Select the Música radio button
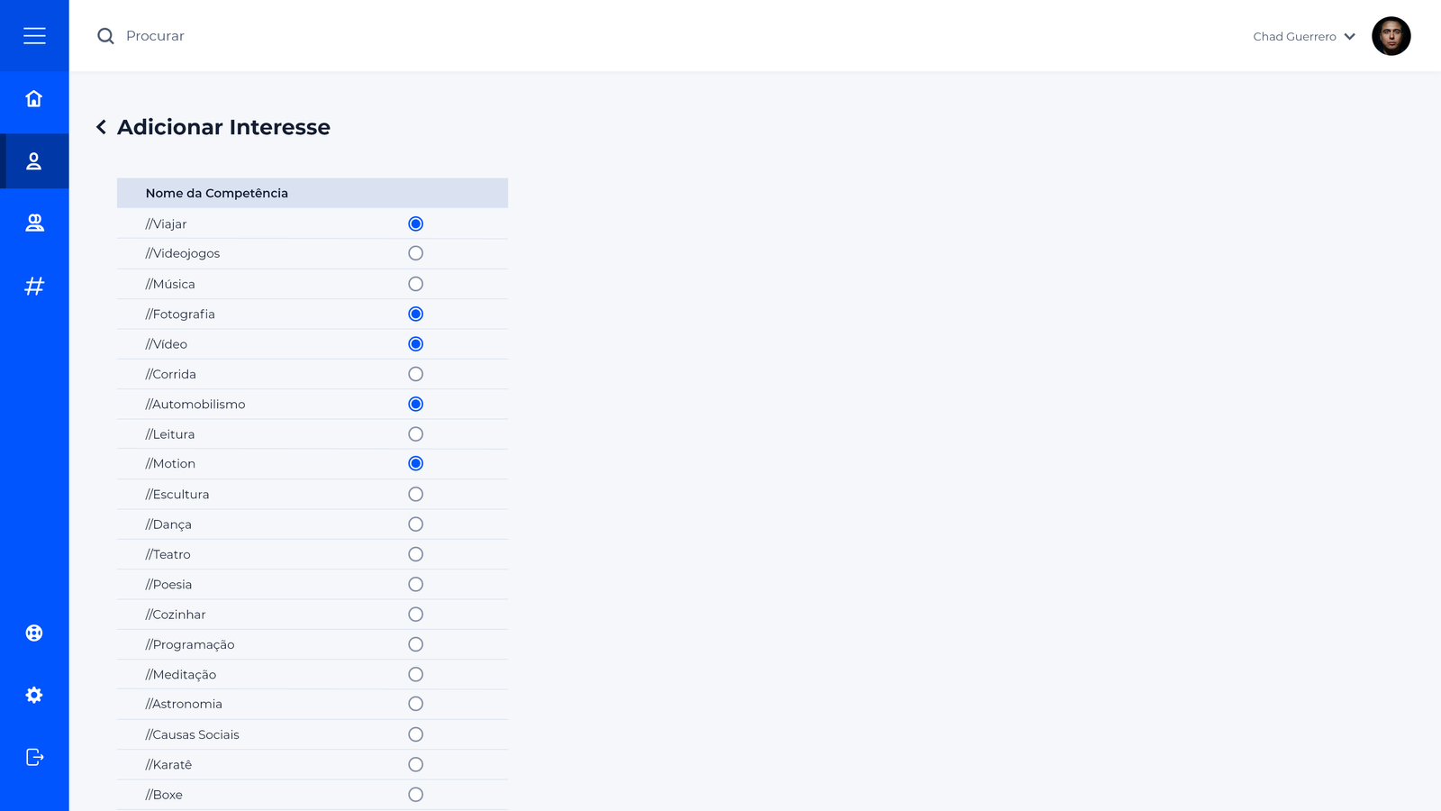Screen dimensions: 1441x811 415,284
